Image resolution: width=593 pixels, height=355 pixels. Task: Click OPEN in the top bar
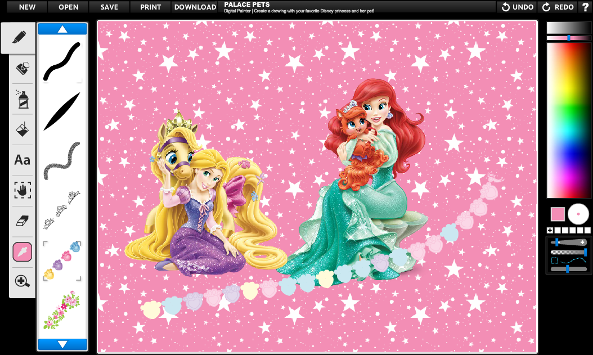(69, 7)
